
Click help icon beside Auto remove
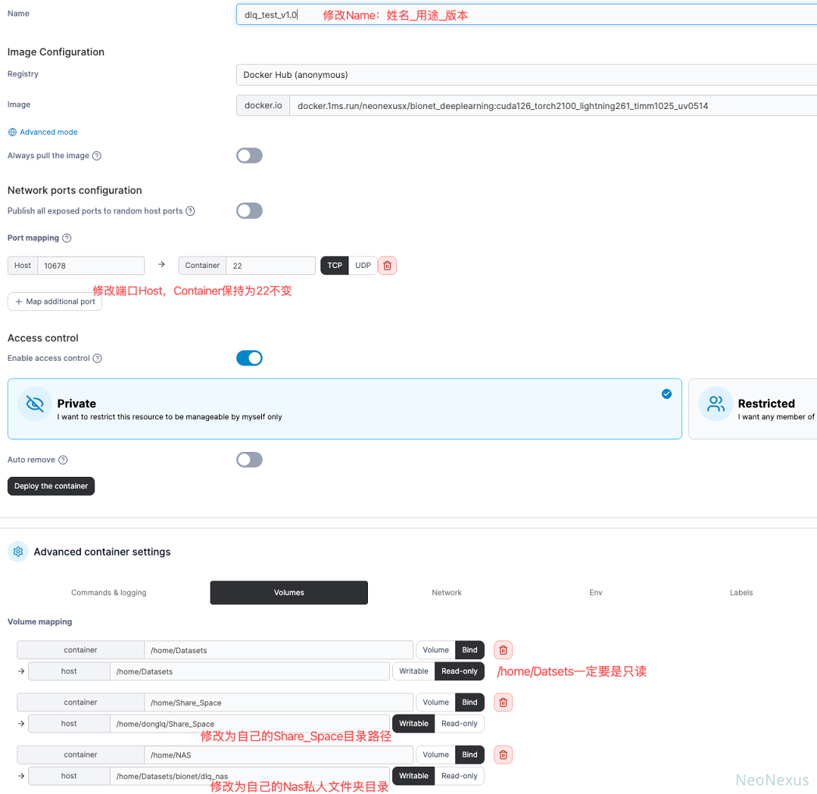(63, 461)
